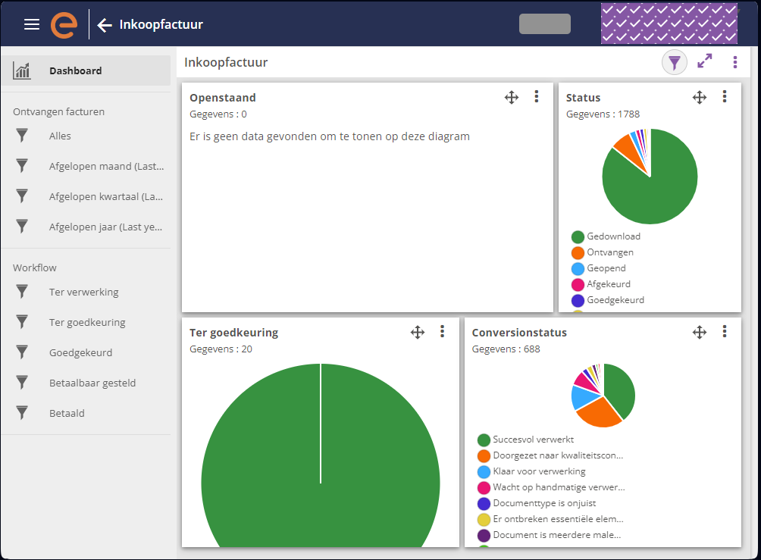Image resolution: width=761 pixels, height=560 pixels.
Task: Open the Afgelopen maand filter
Action: tap(106, 167)
